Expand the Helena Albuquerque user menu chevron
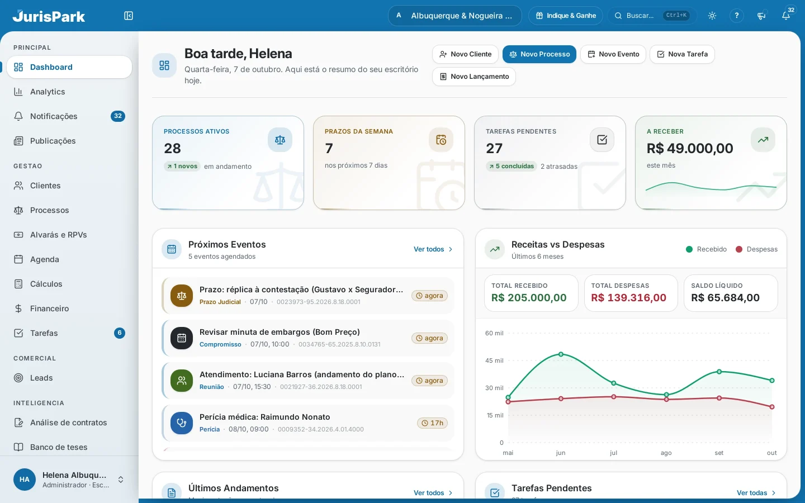The image size is (805, 503). coord(121,480)
